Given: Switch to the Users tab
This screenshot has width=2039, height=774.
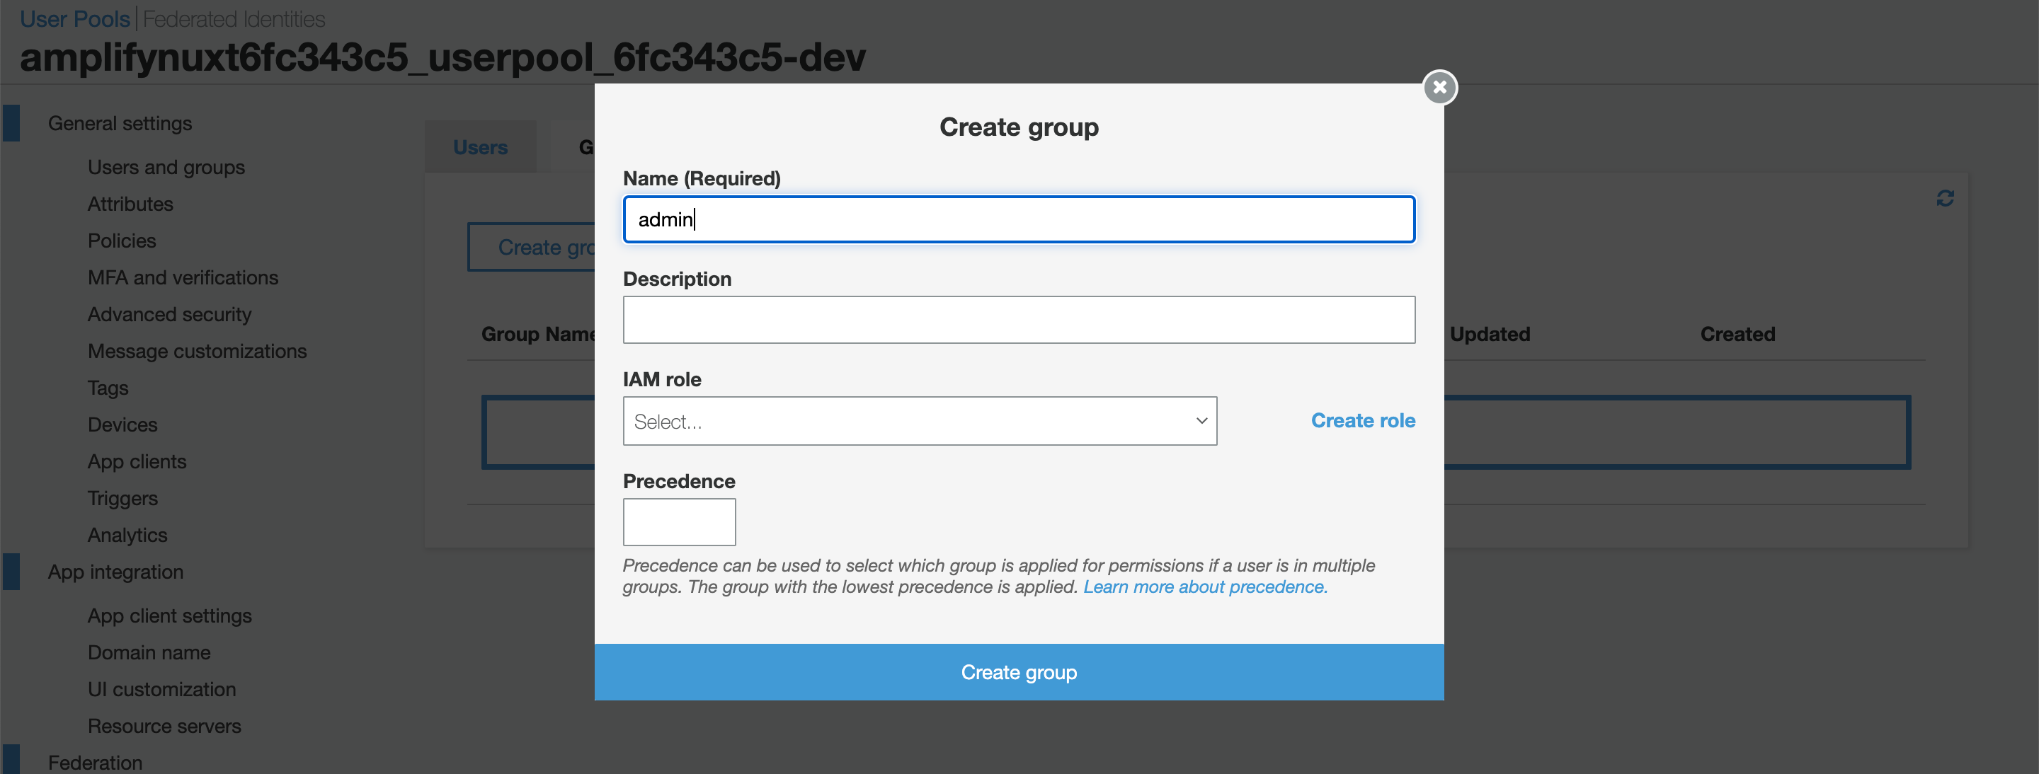Looking at the screenshot, I should point(481,147).
